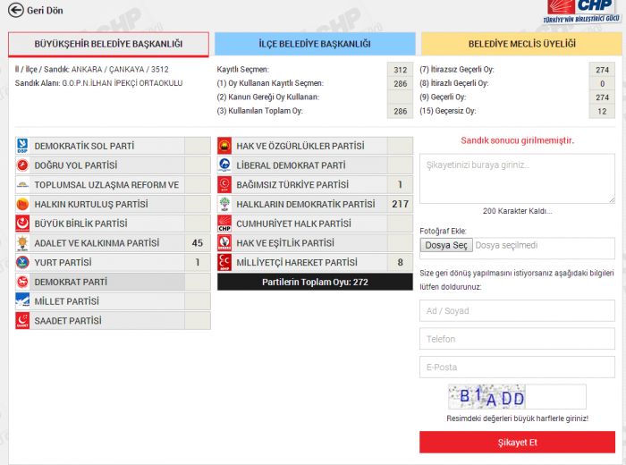Click the İtirazlı Geçerli Oy value 0
This screenshot has width=626, height=465.
(x=602, y=84)
